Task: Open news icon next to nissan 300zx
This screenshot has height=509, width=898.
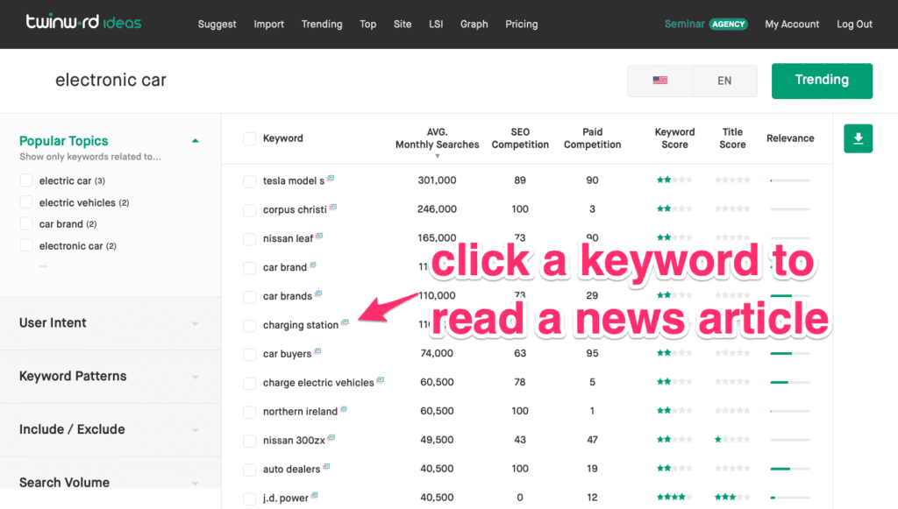Action: [x=331, y=437]
